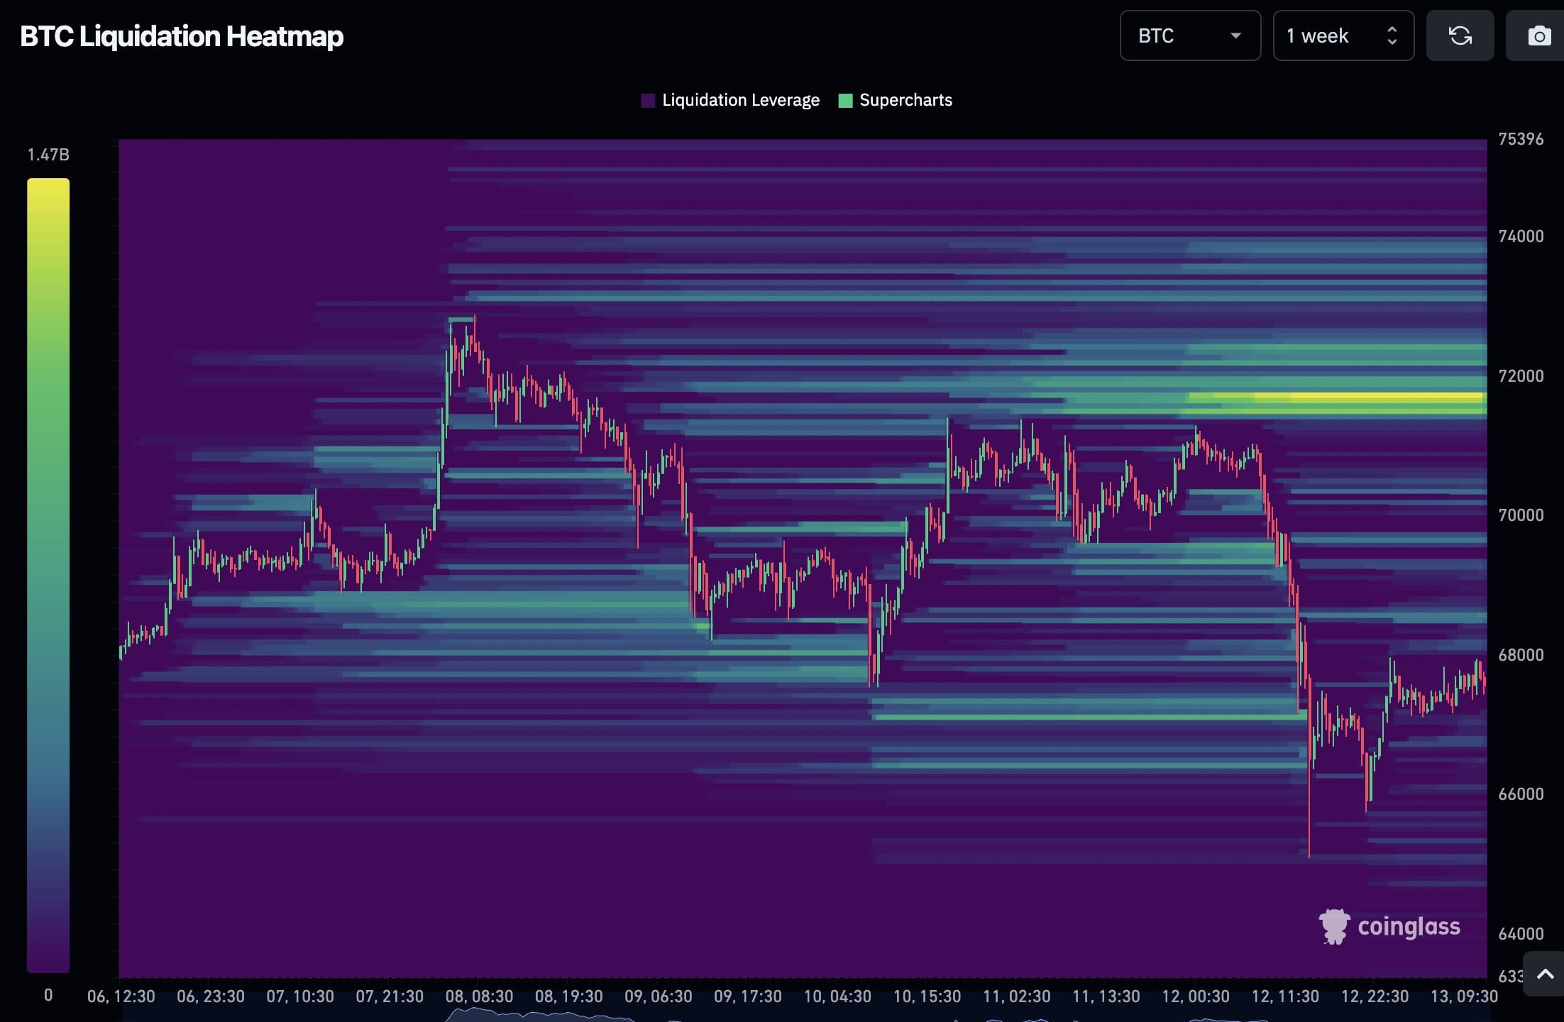Viewport: 1564px width, 1022px height.
Task: Open the 1 week timeframe selector
Action: click(1343, 35)
